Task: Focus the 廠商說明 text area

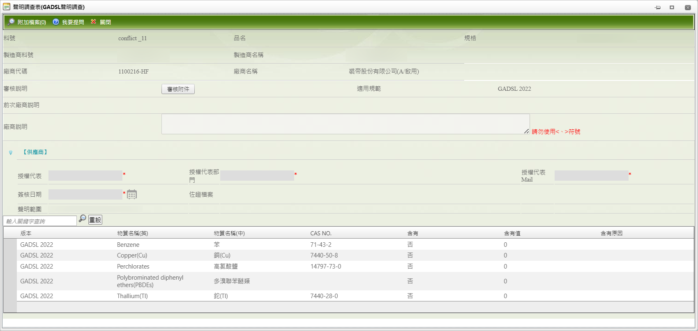Action: [x=346, y=124]
